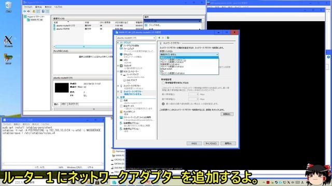
Task: Open 表示 menu in Hyper-V Manager
Action: pos(48,7)
